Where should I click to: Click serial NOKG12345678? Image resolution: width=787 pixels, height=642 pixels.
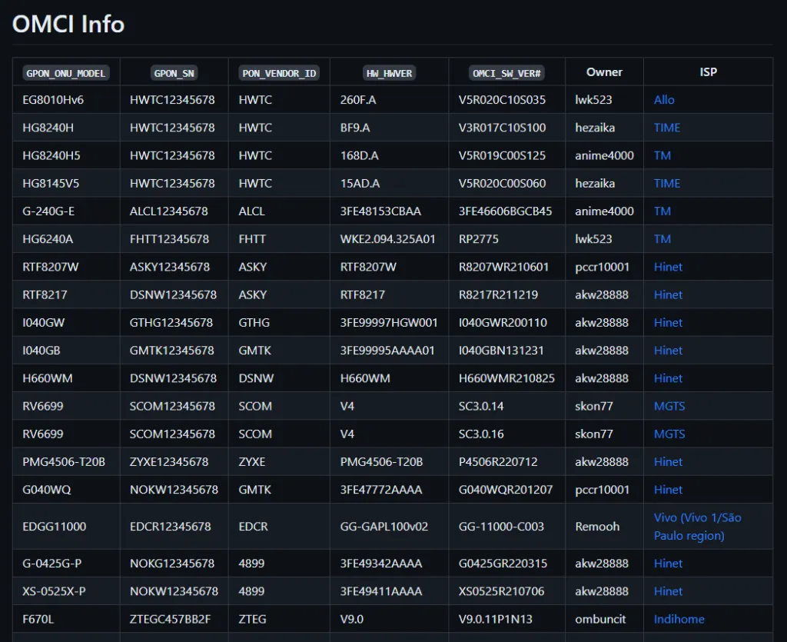pos(172,564)
